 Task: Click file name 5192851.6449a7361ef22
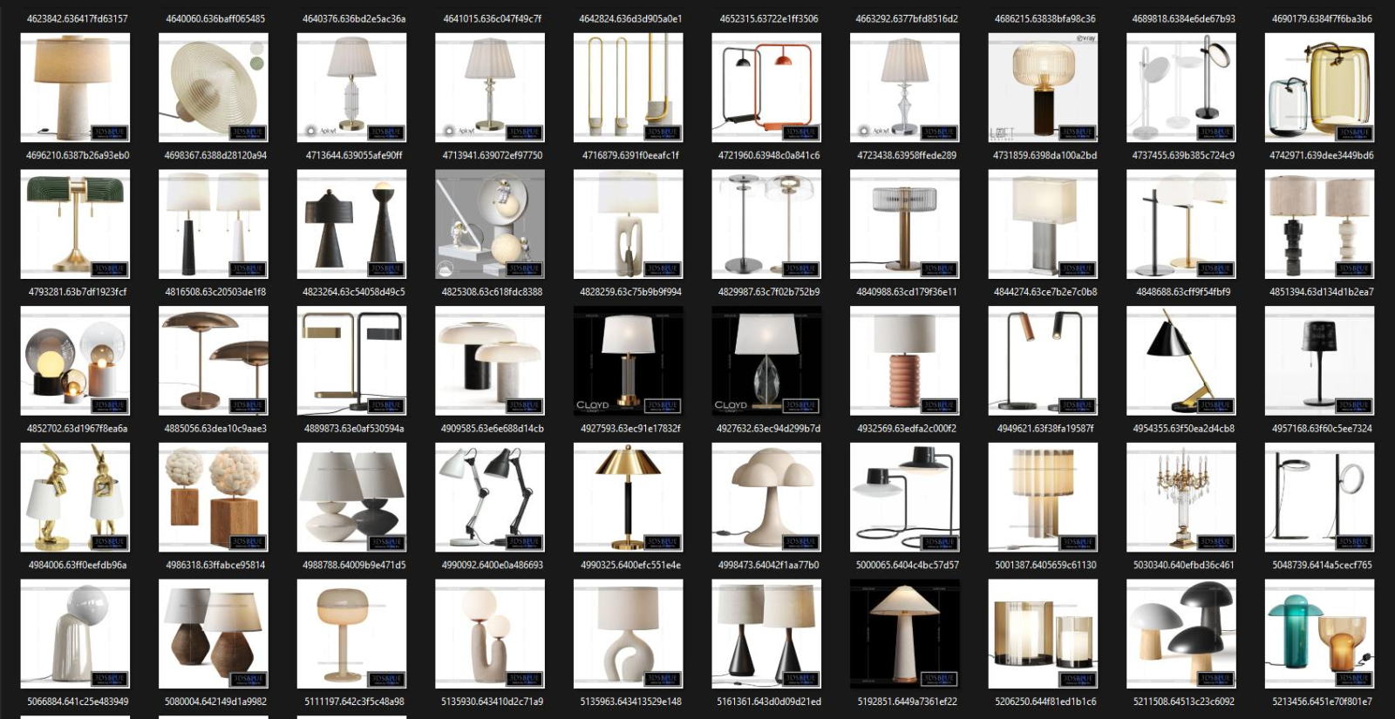[907, 702]
